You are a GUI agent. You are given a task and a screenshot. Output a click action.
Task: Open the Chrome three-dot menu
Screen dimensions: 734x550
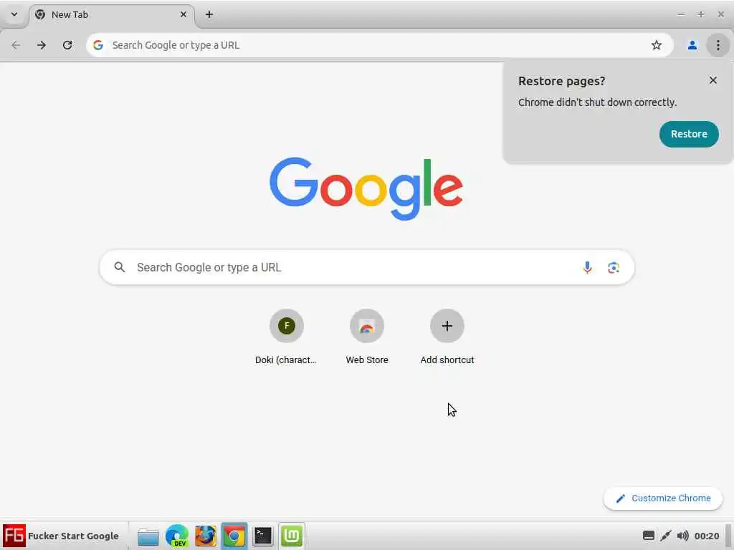[x=718, y=45]
